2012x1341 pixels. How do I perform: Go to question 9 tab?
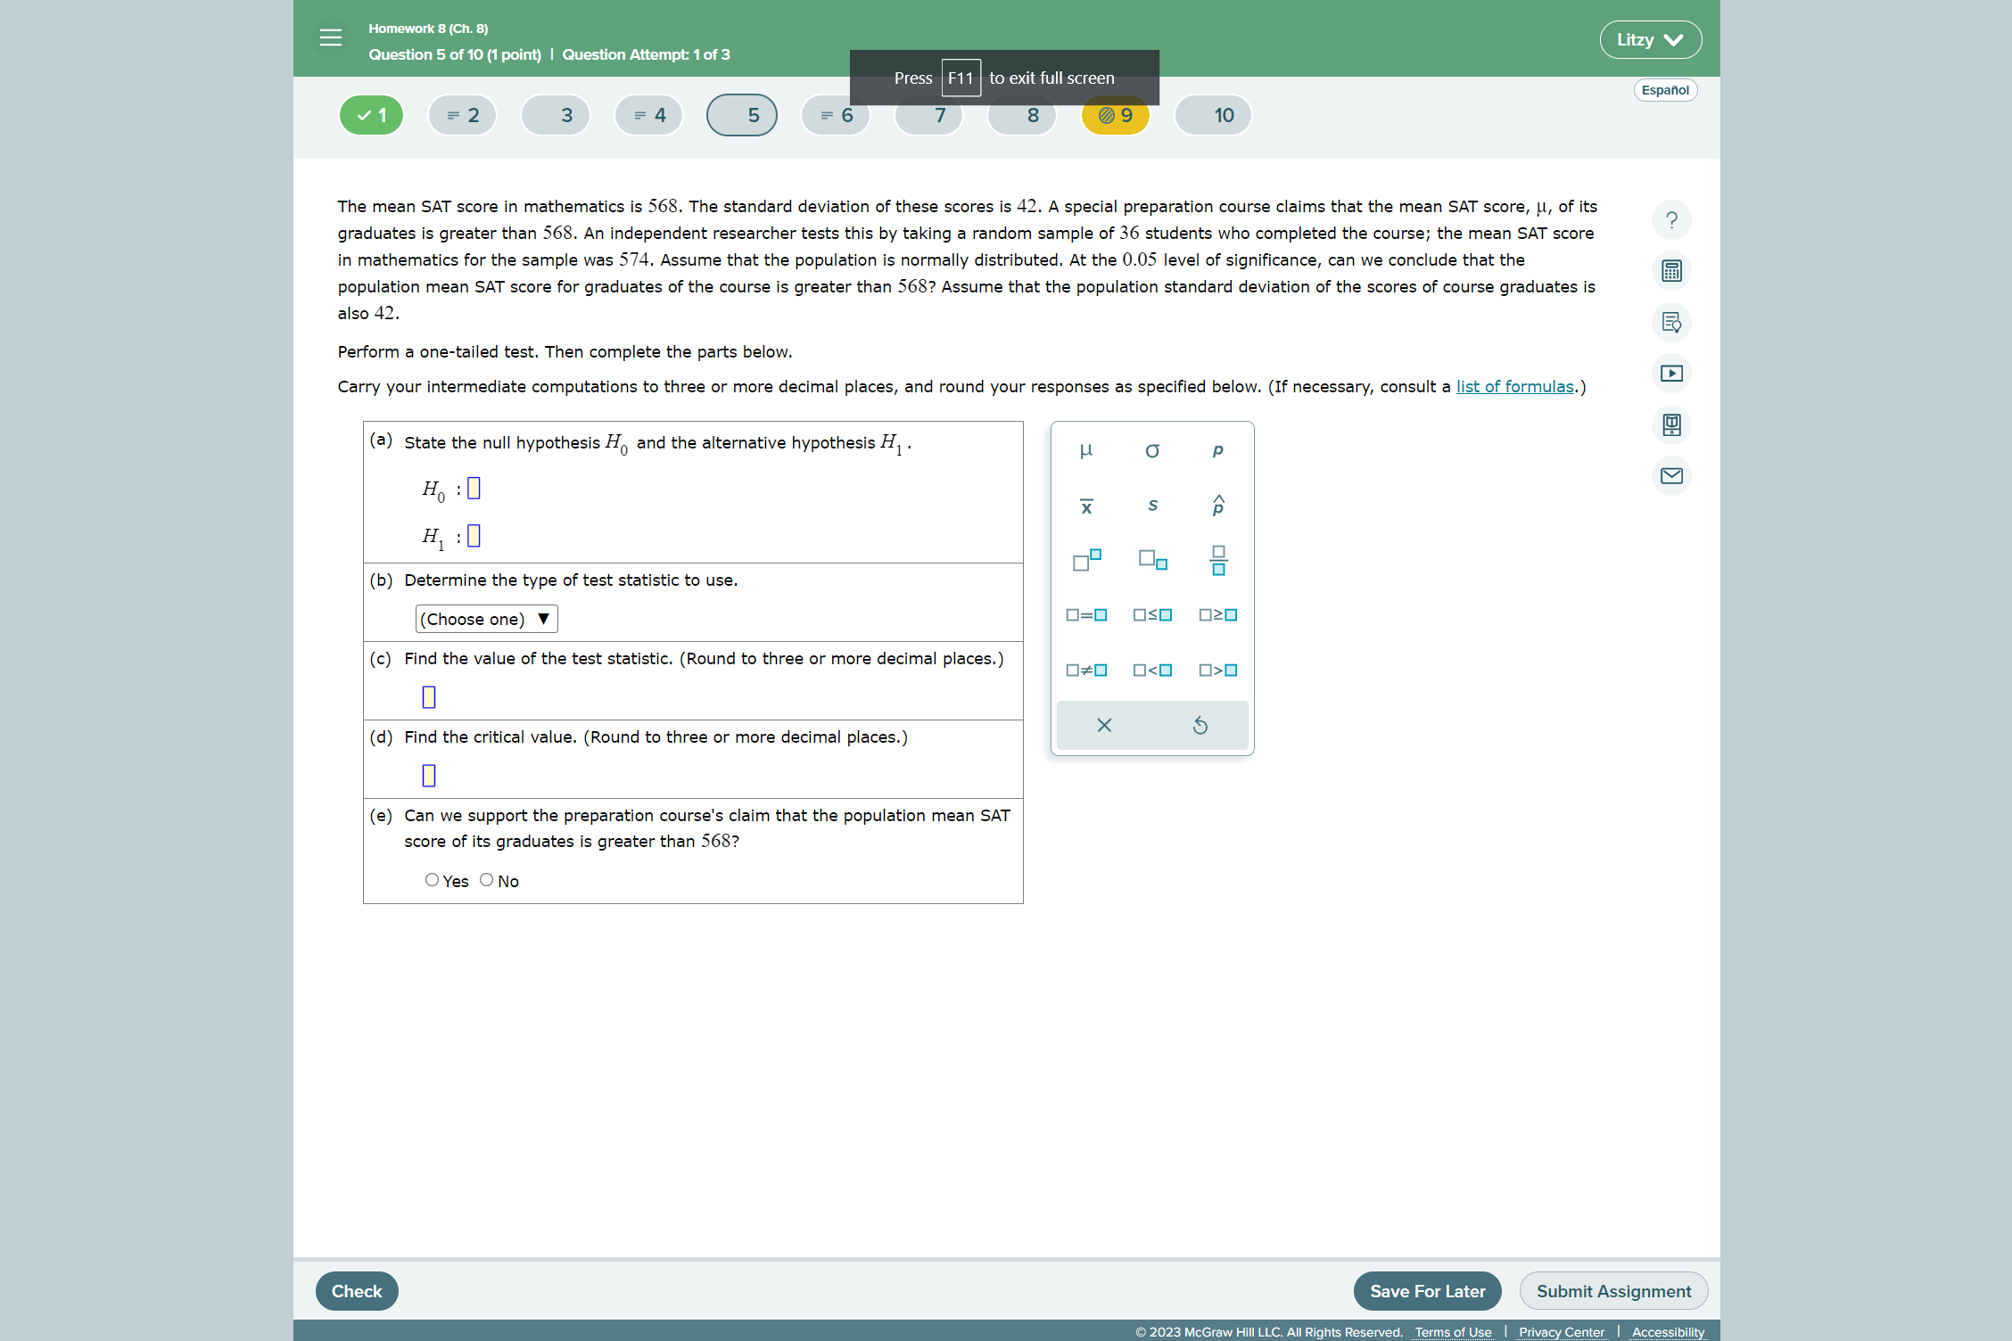coord(1115,115)
